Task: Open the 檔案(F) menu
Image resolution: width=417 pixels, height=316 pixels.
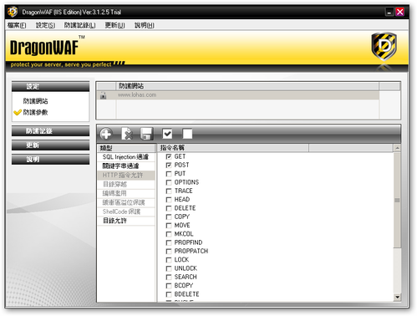Action: pos(17,25)
